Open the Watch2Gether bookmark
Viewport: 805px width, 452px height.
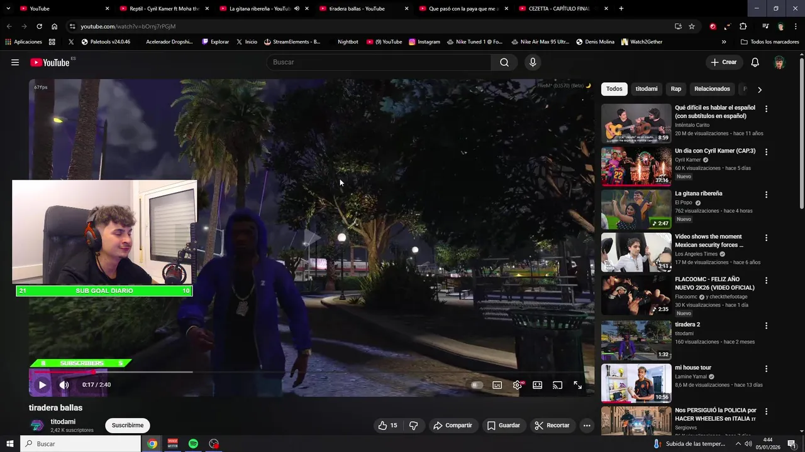(641, 42)
